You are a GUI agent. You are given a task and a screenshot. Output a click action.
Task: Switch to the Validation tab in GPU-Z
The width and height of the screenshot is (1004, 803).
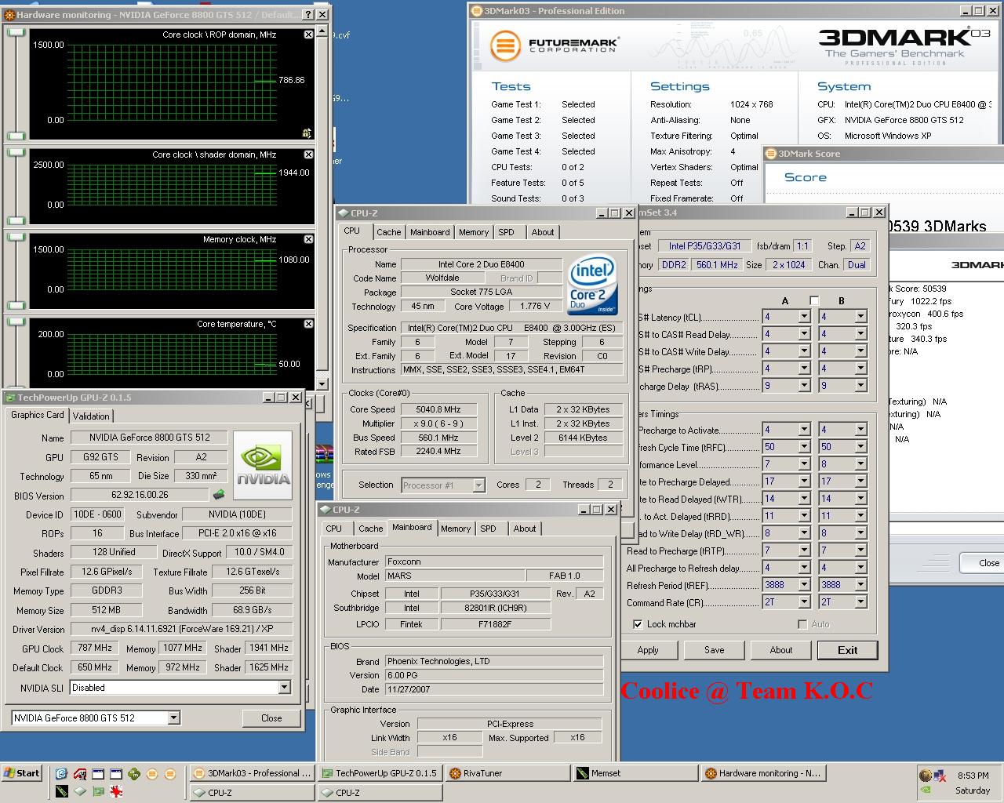(x=91, y=416)
